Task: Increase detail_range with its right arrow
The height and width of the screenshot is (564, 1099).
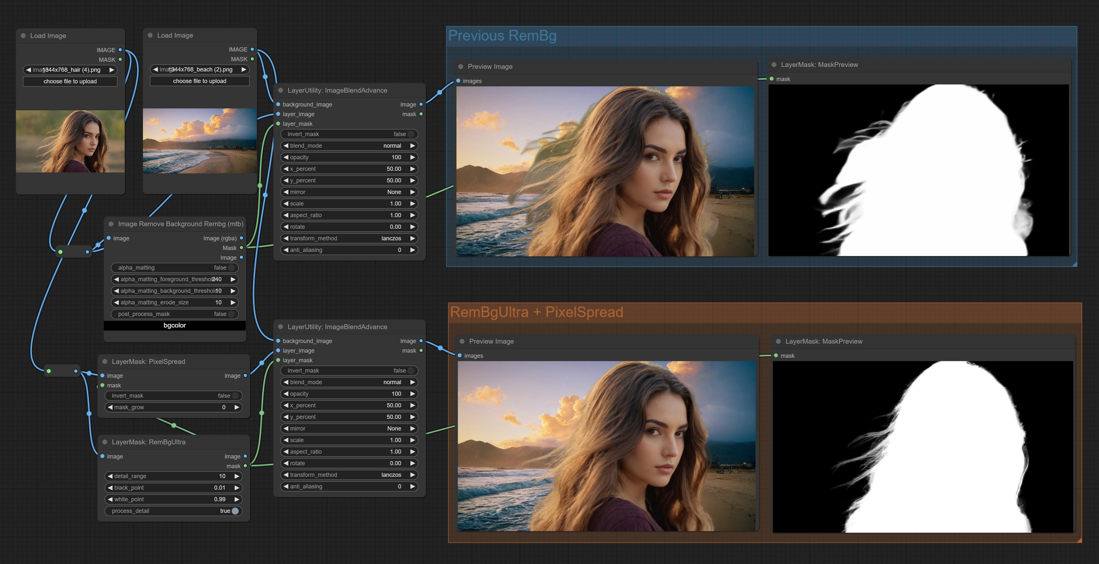Action: [x=236, y=476]
